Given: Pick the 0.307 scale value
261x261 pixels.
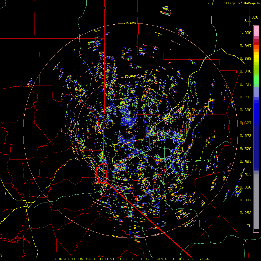Looking at the screenshot, I should click(246, 200).
